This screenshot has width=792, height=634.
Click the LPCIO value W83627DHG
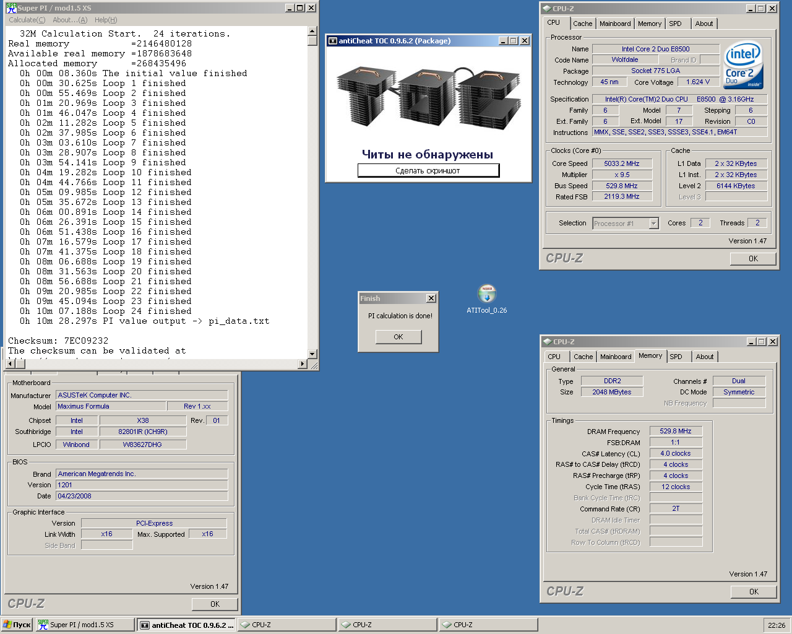point(143,445)
